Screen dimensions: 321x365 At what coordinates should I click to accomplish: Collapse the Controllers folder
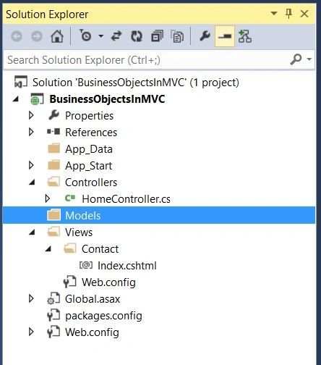pos(32,182)
